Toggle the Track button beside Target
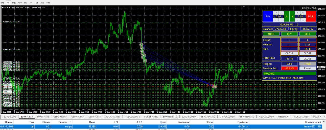The image size is (326, 130). (308, 64)
